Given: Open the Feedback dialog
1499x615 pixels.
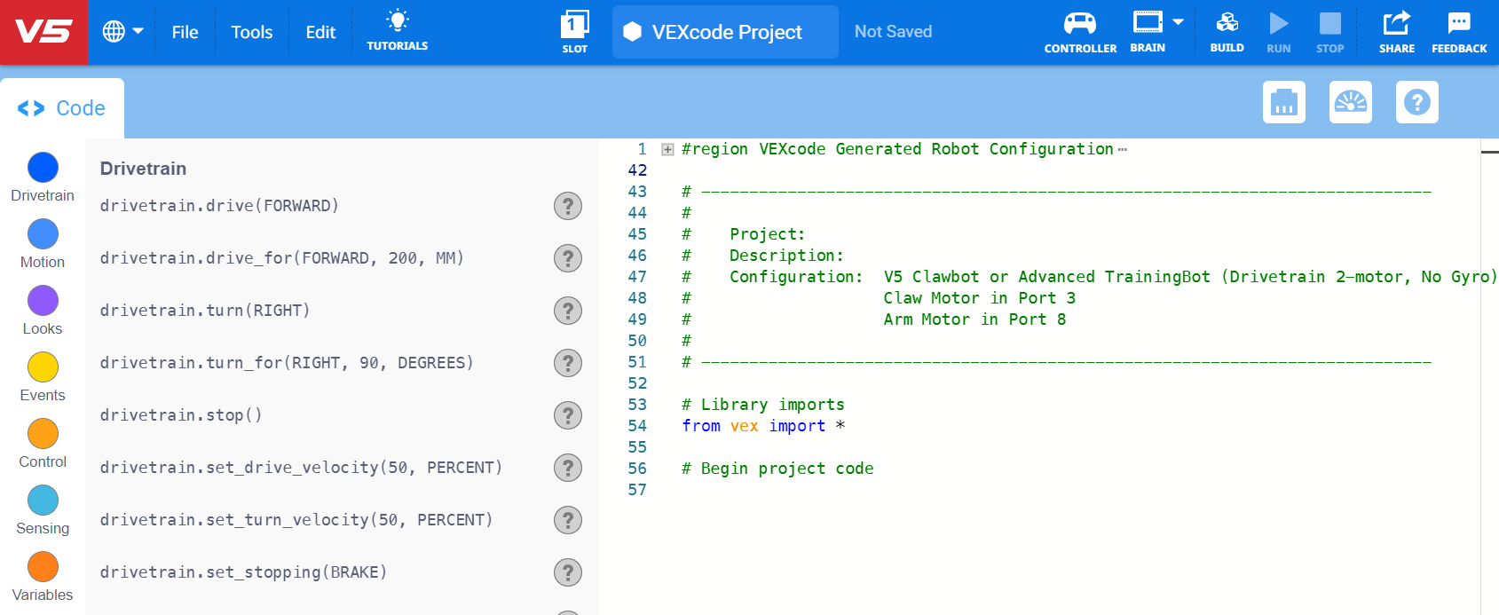Looking at the screenshot, I should coord(1458,32).
